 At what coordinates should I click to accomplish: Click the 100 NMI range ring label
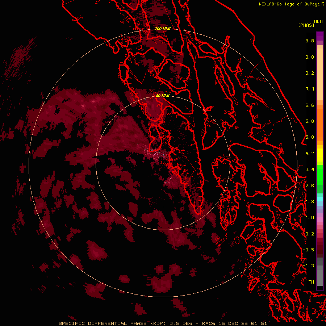[x=163, y=29]
